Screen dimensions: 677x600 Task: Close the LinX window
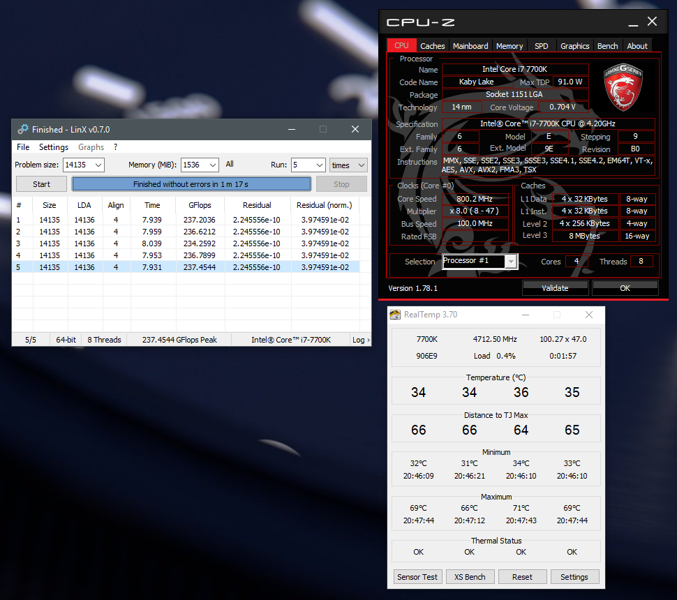(x=355, y=130)
